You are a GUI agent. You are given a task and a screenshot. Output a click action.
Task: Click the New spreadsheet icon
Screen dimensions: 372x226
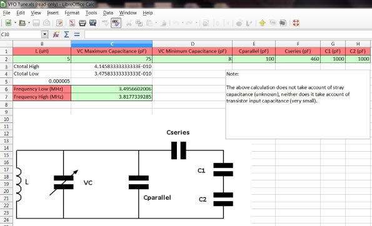(x=9, y=22)
